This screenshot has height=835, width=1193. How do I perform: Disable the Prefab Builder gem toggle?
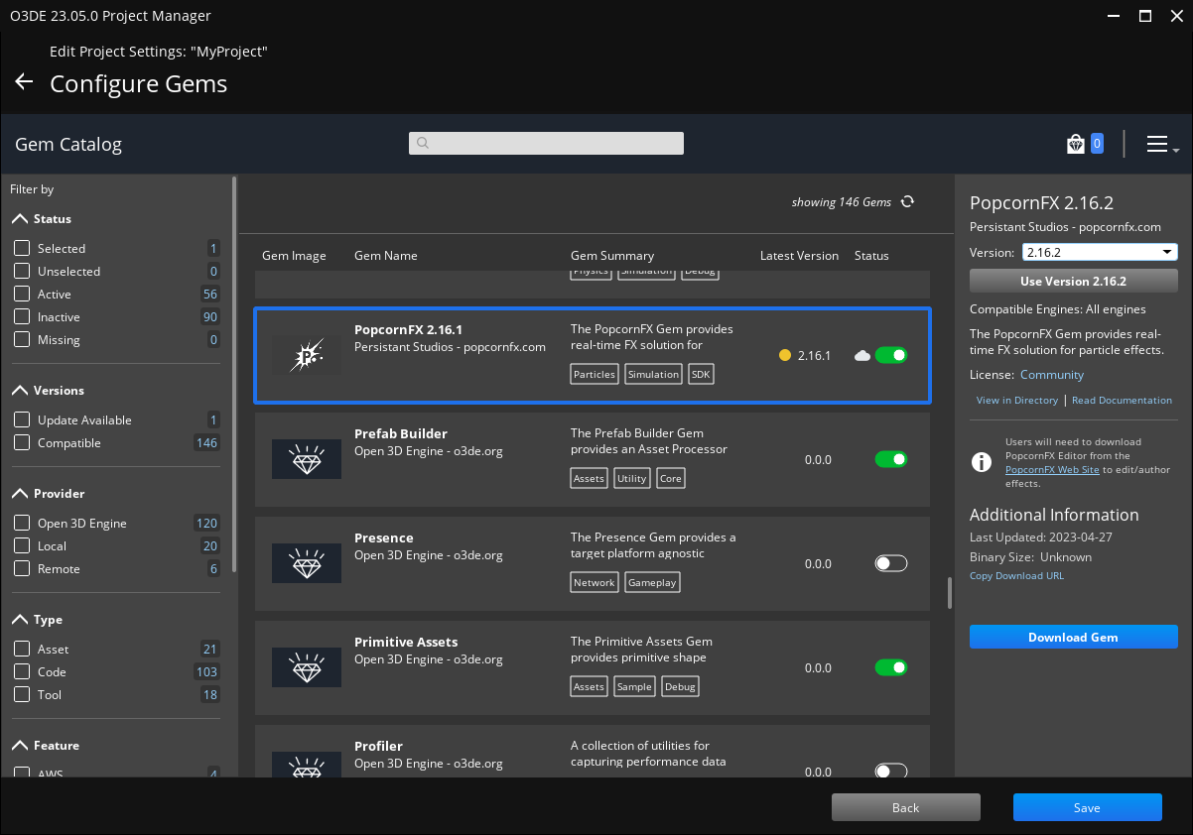click(x=890, y=459)
